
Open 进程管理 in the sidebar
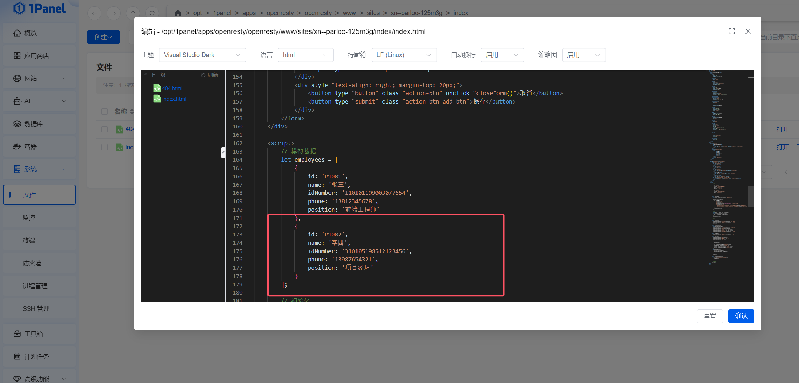(39, 286)
